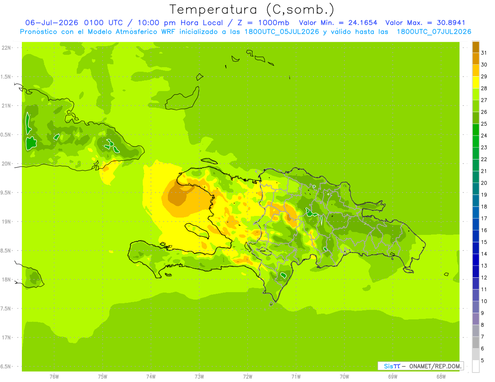Select the 'Valor Min. = 24.1654' text
This screenshot has width=495, height=382.
tap(338, 23)
